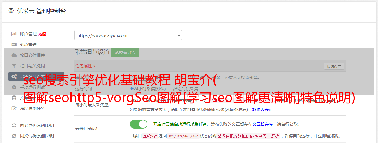Open 深度原创任务 in the sidebar

(x=32, y=108)
